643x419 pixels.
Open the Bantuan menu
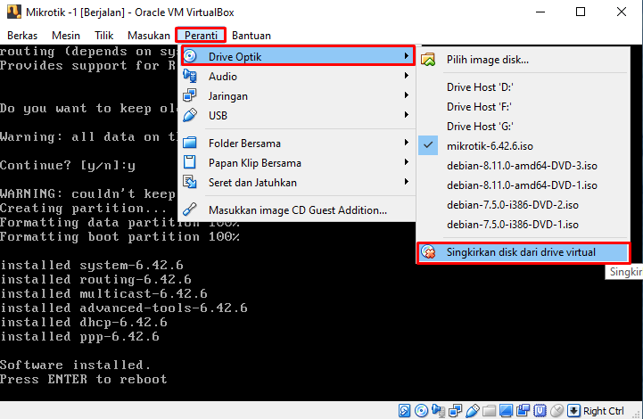[x=251, y=36]
